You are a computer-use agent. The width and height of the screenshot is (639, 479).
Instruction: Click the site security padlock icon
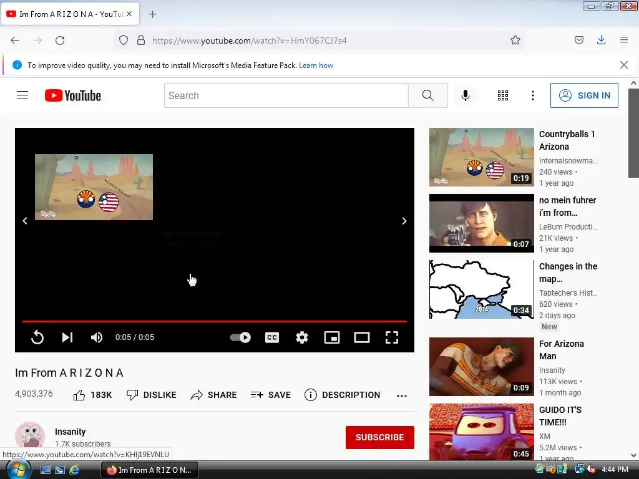[x=141, y=41]
